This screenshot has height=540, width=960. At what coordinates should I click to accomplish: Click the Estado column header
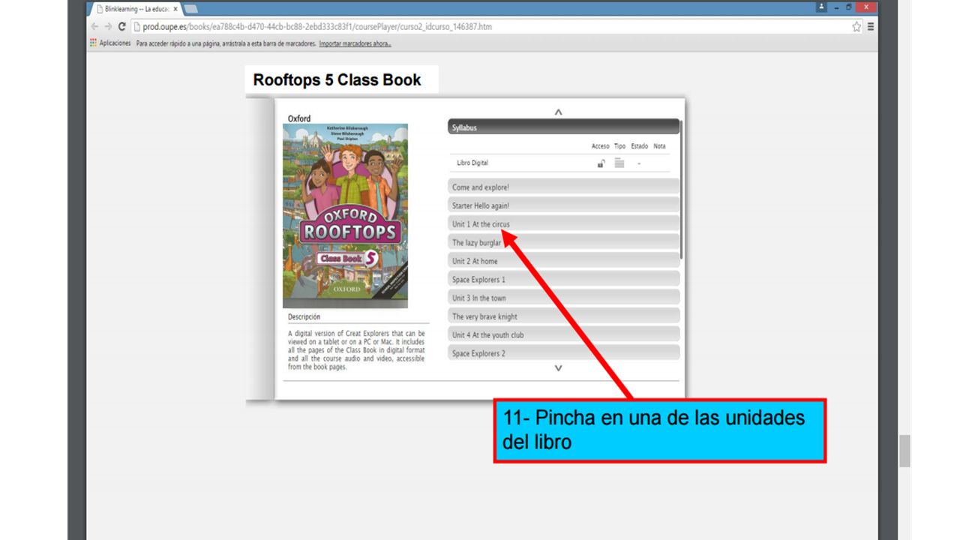[x=639, y=146]
